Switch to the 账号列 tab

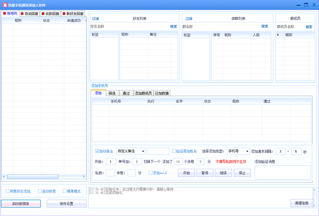coord(10,14)
